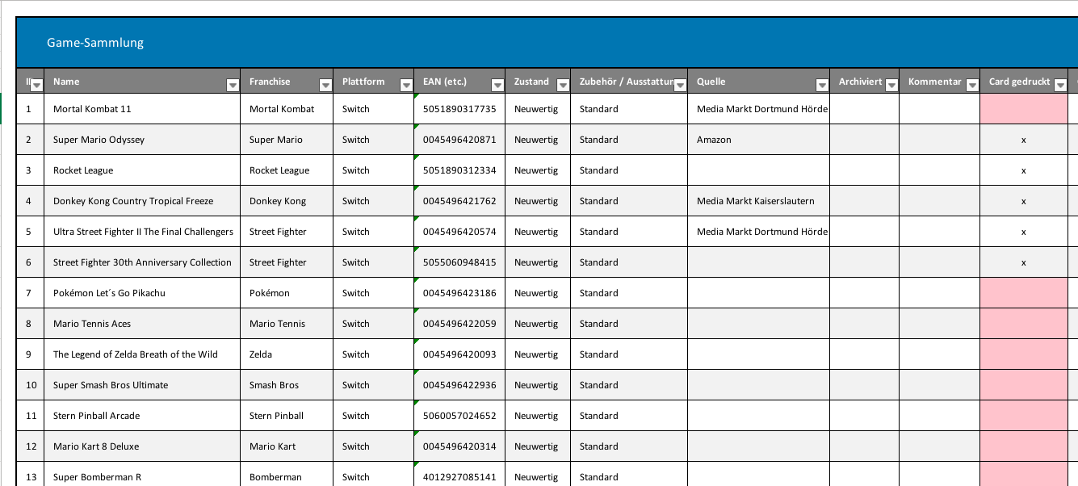Click row ID cell 5

(x=31, y=232)
